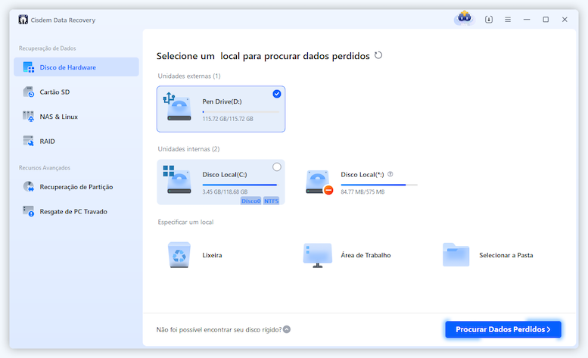Open the hamburger menu in title bar

pos(508,20)
